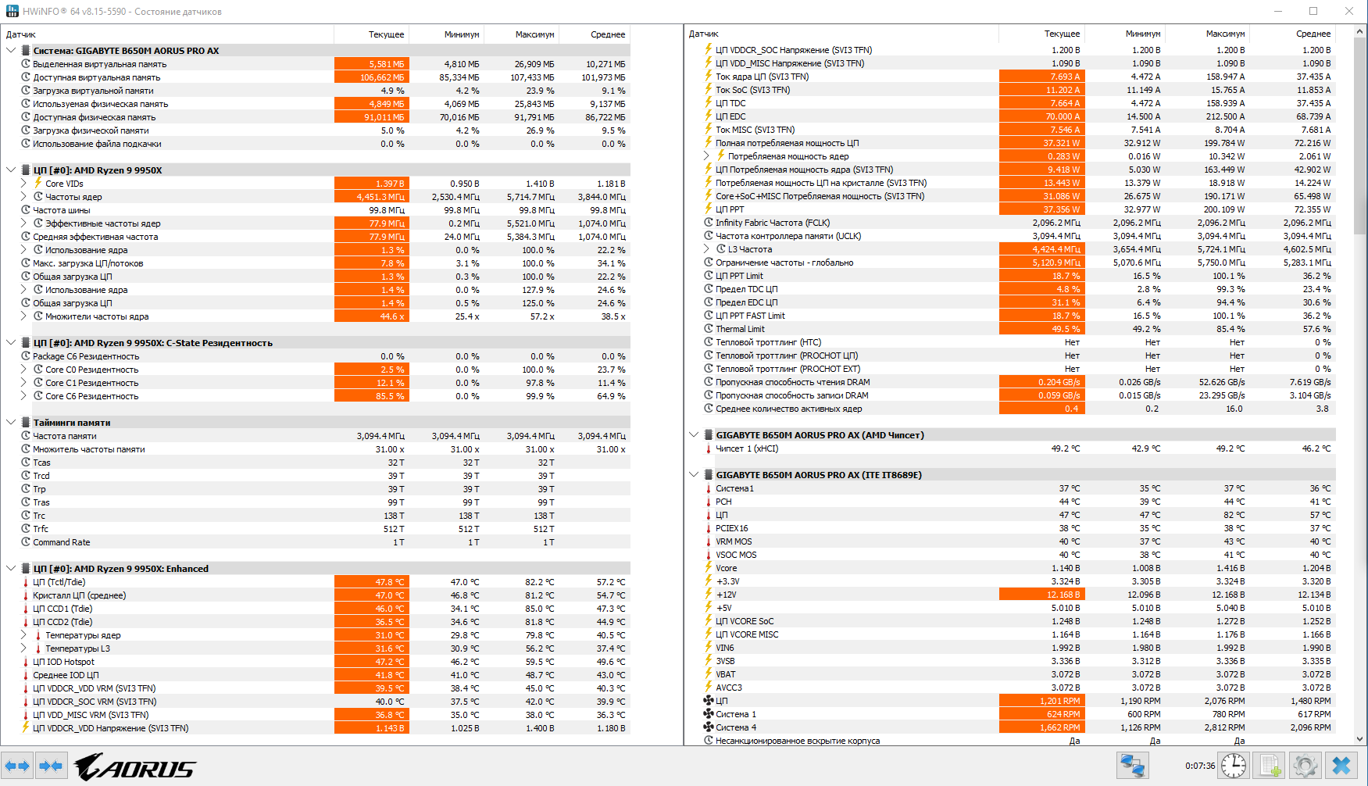1368x786 pixels.
Task: Select the Частота памяти row label
Action: [65, 436]
